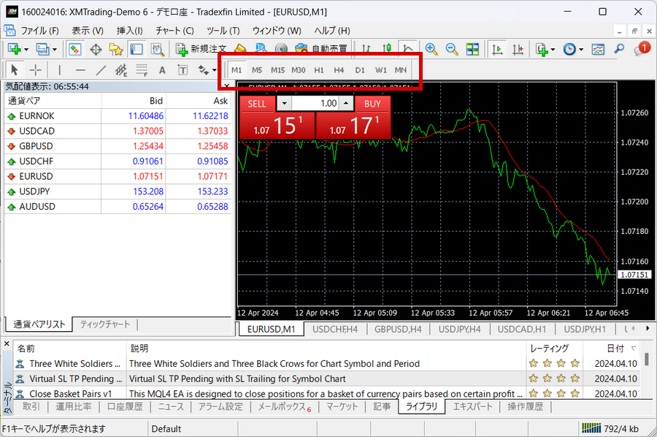Close the Market Watch panel
The height and width of the screenshot is (437, 657).
[x=227, y=86]
